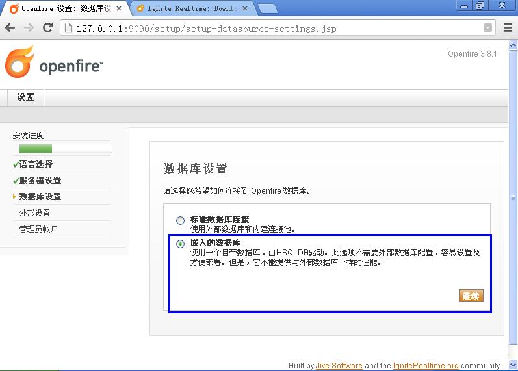Restore down the browser window

tap(480, 6)
